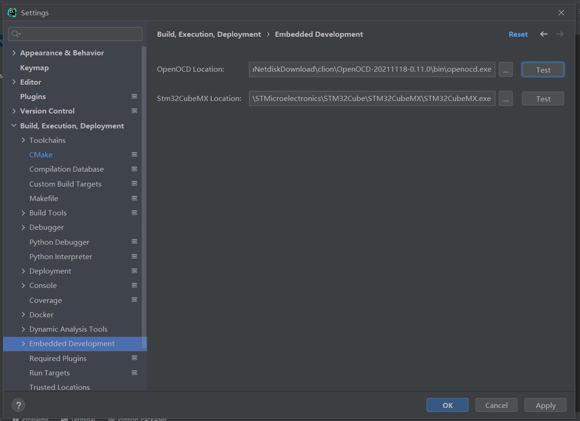Expand the Dynamic Analysis Tools node
Screen dimensions: 580x421
click(x=23, y=329)
